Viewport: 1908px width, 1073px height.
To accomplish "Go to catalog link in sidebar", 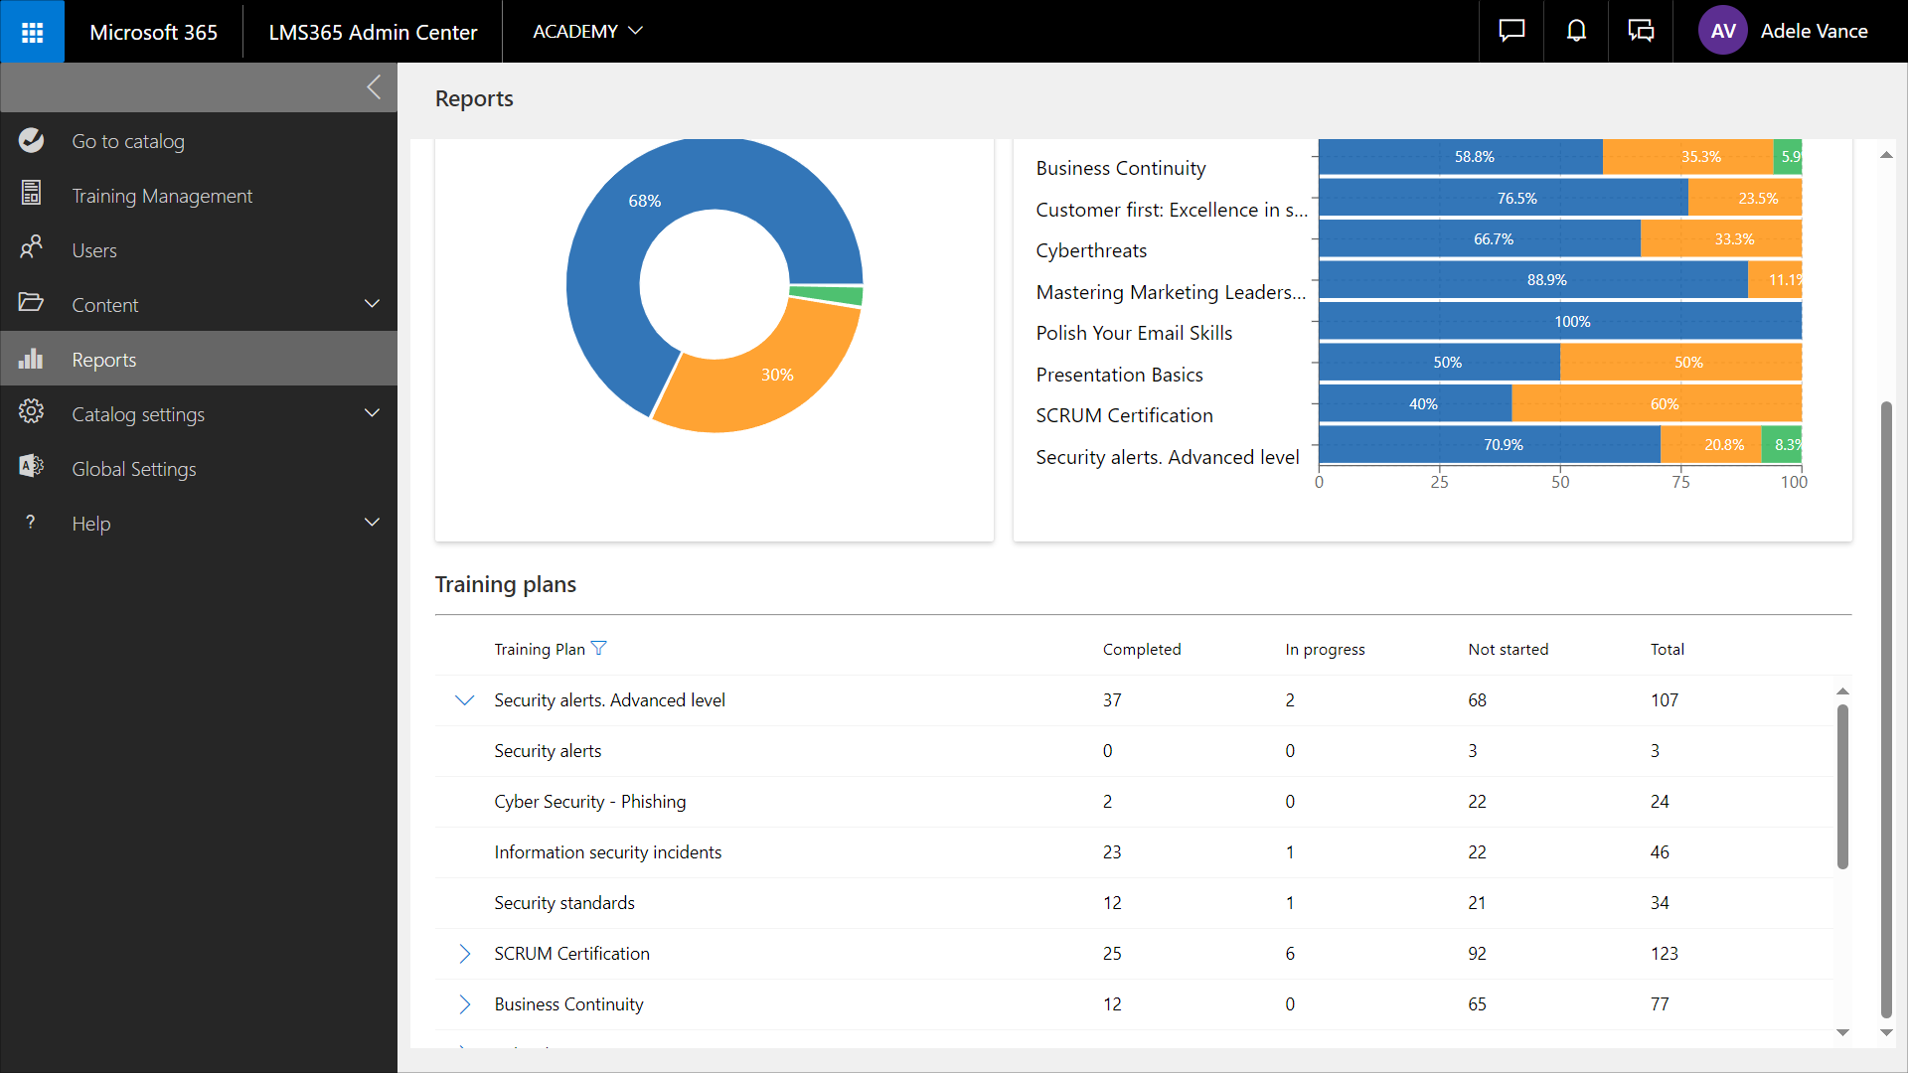I will pyautogui.click(x=127, y=141).
